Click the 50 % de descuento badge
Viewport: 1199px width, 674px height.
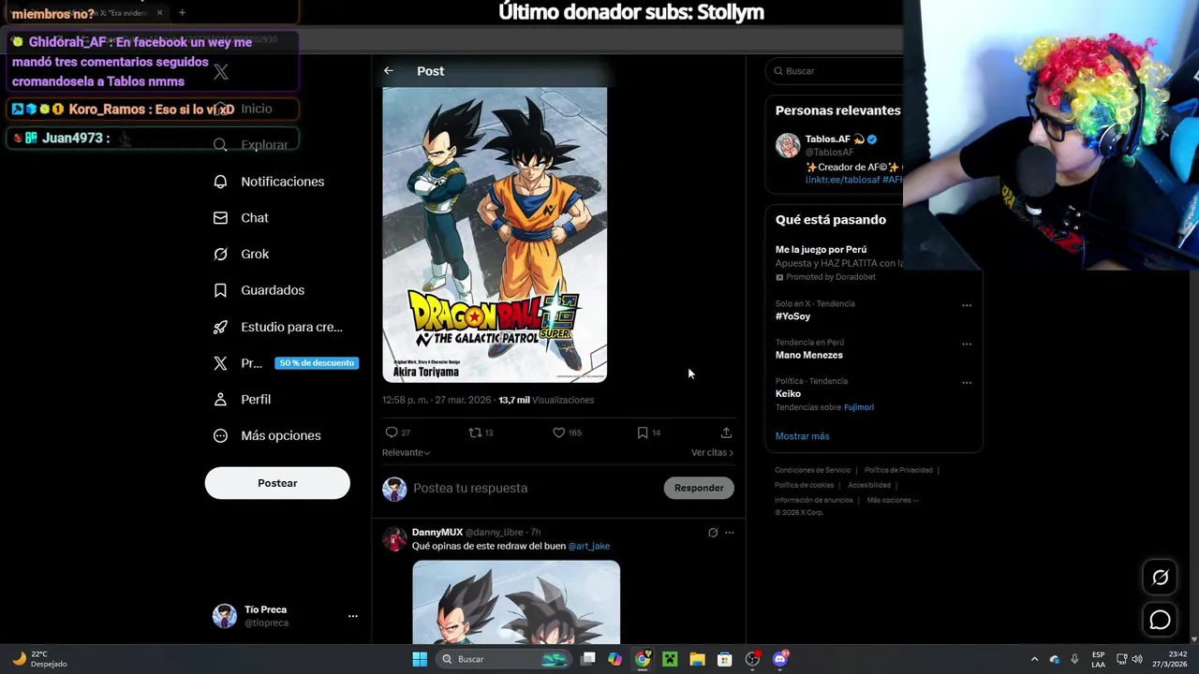[x=317, y=363]
